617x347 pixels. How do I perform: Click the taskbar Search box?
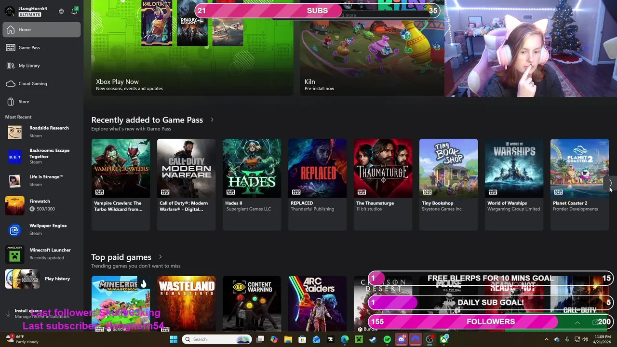(217, 339)
